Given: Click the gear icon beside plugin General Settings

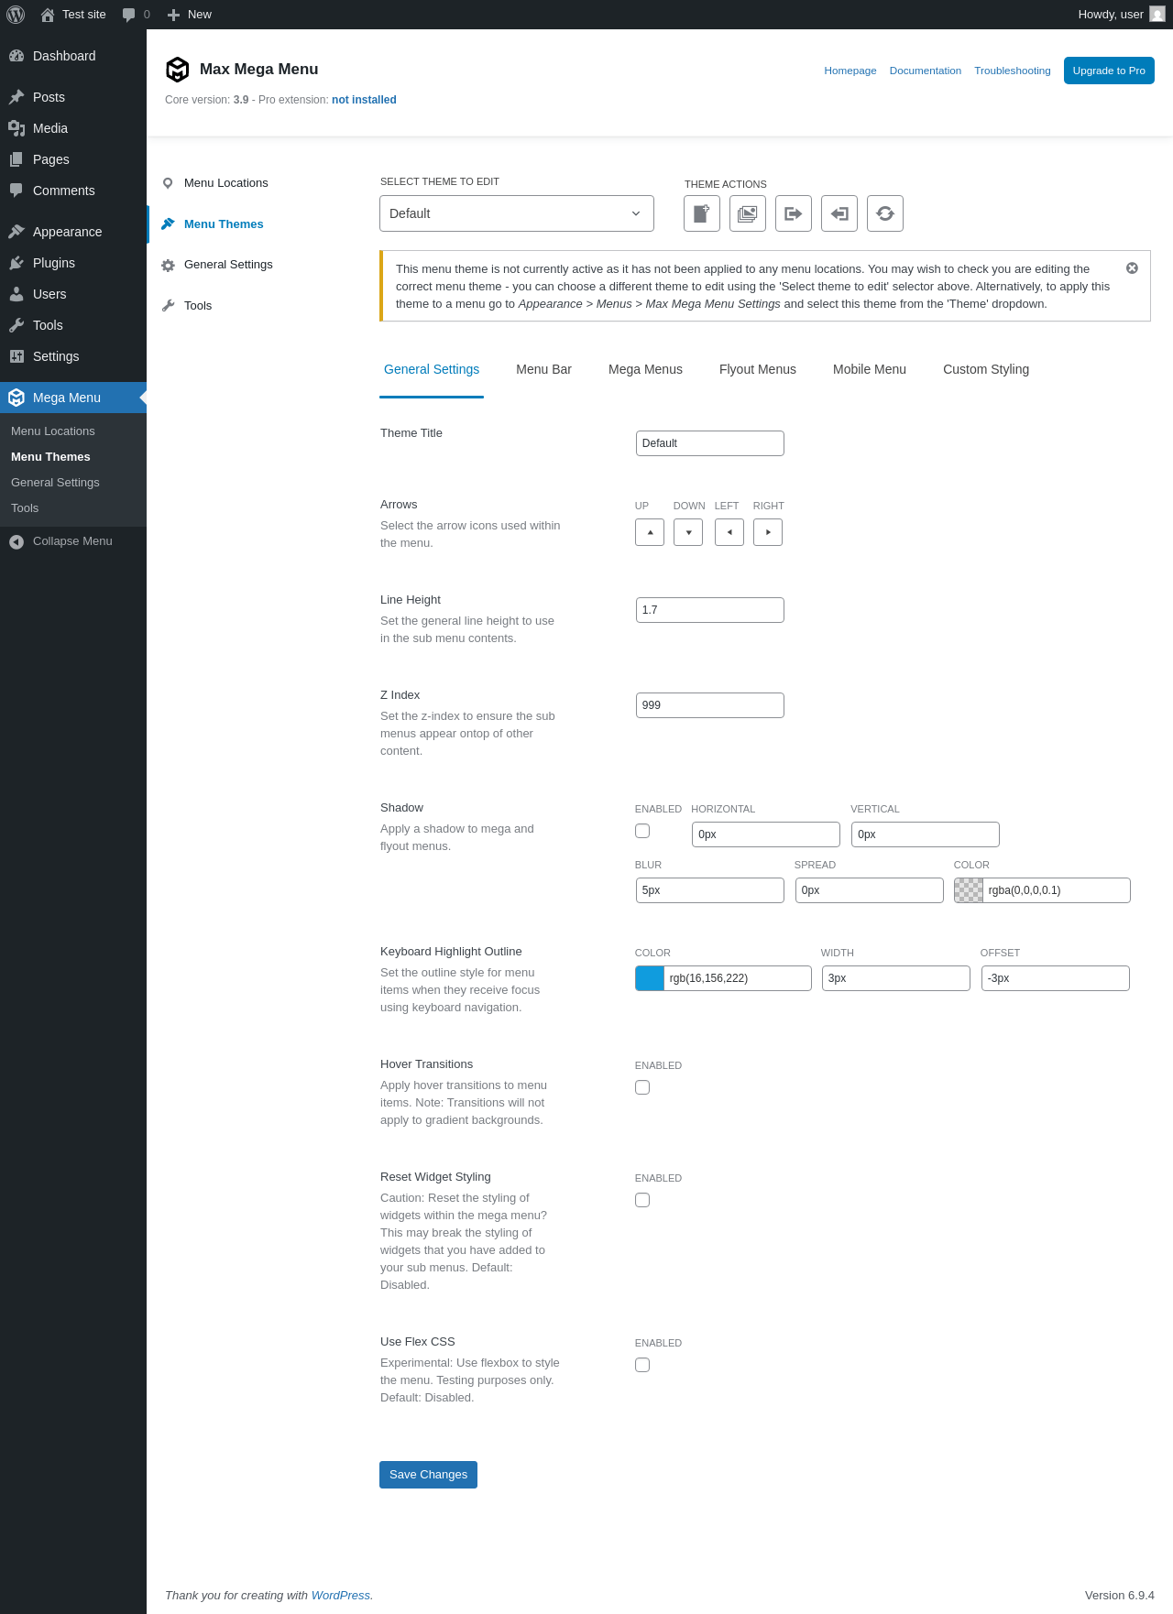Looking at the screenshot, I should (168, 266).
